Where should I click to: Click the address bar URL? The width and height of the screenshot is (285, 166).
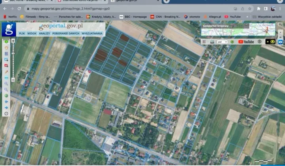70,9
